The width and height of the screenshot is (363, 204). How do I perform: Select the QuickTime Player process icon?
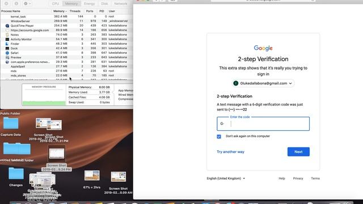coord(7,25)
